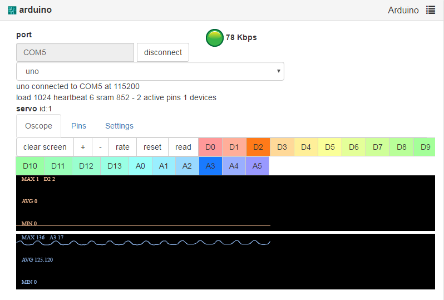Screen dimensions: 444x300
Task: Toggle the active blue A3 pin
Action: click(210, 166)
